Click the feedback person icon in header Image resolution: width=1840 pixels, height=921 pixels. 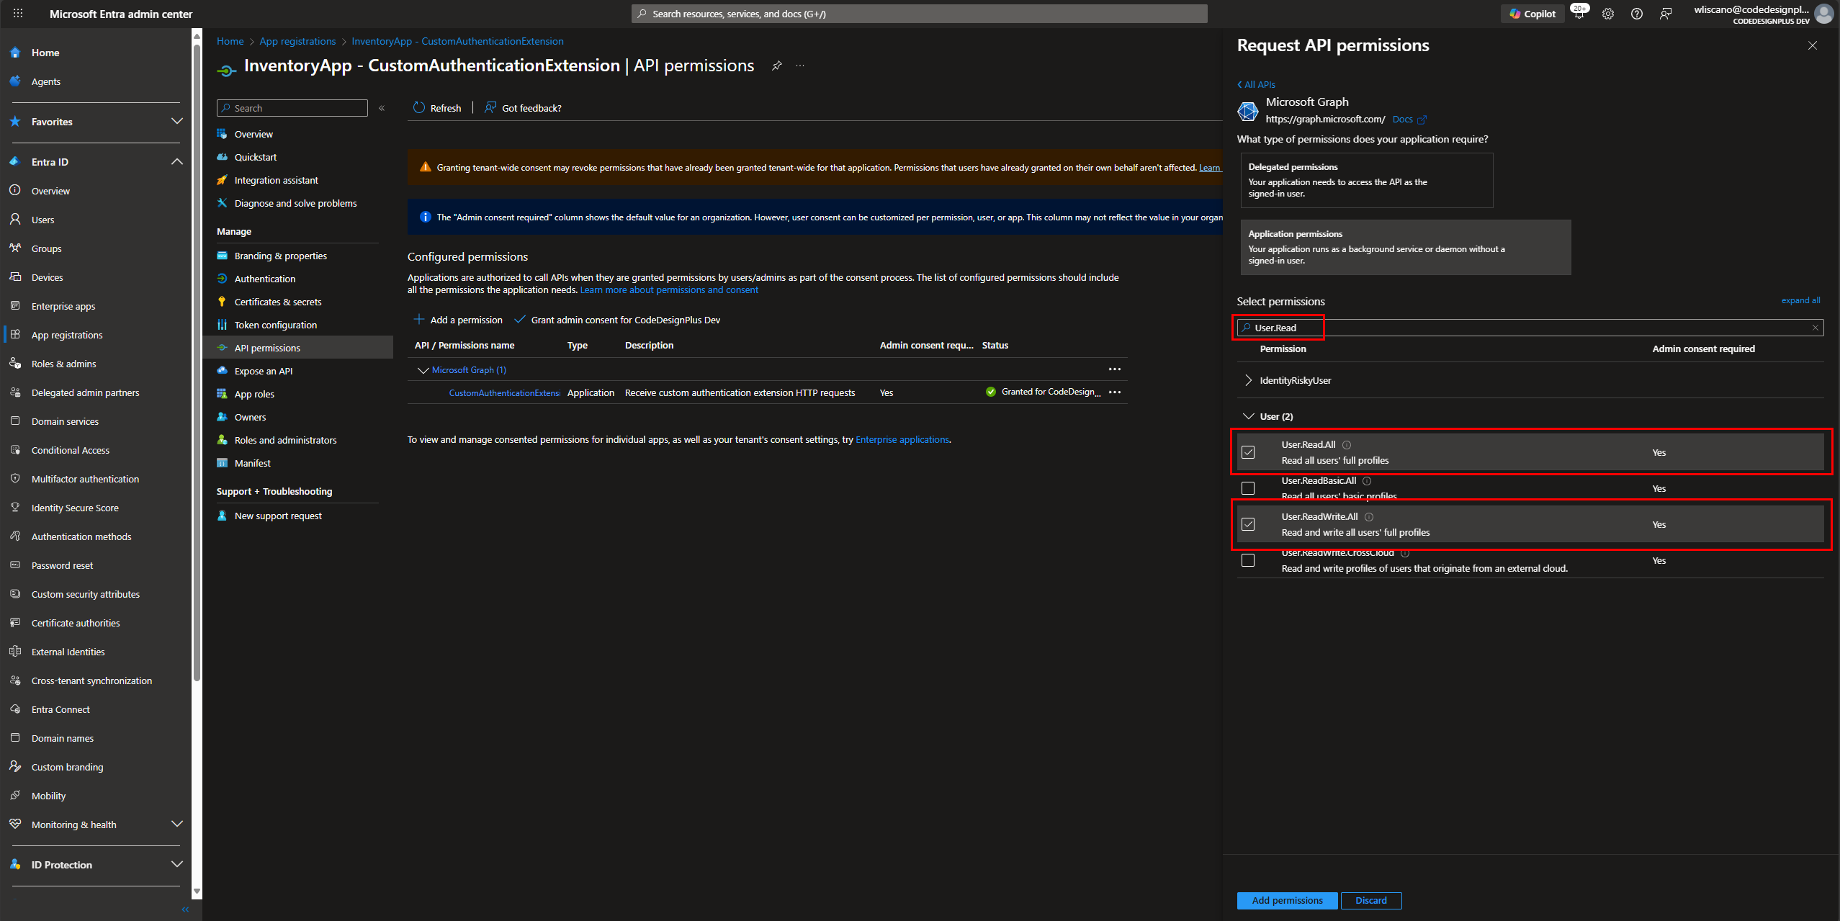point(1666,14)
